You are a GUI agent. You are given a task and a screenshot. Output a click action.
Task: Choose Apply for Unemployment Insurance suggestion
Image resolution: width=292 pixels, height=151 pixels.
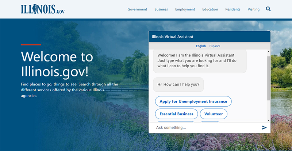click(x=193, y=102)
